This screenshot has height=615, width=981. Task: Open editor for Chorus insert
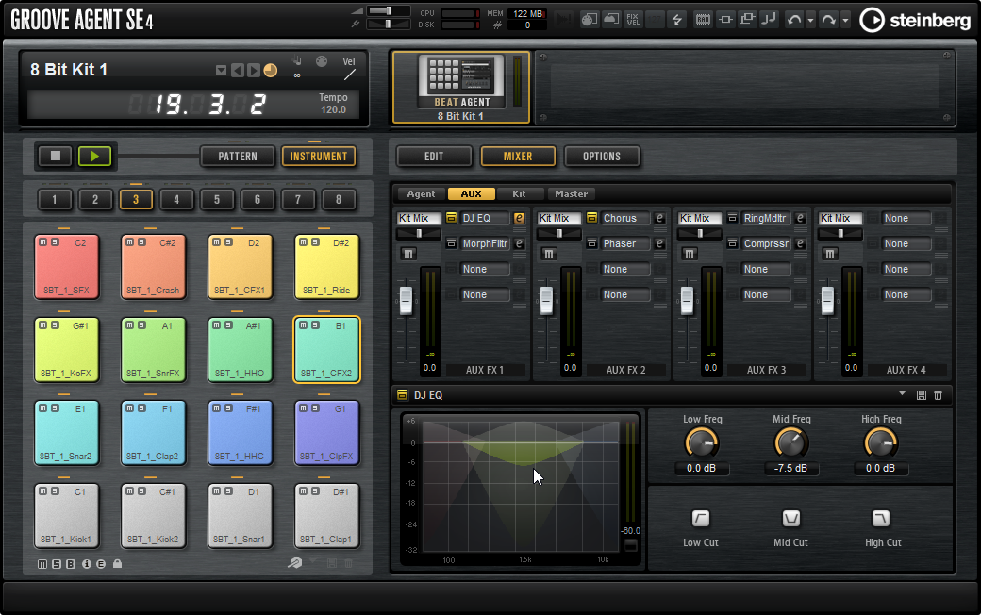point(659,218)
